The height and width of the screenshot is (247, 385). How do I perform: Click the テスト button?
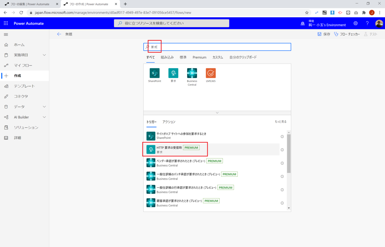coord(371,34)
